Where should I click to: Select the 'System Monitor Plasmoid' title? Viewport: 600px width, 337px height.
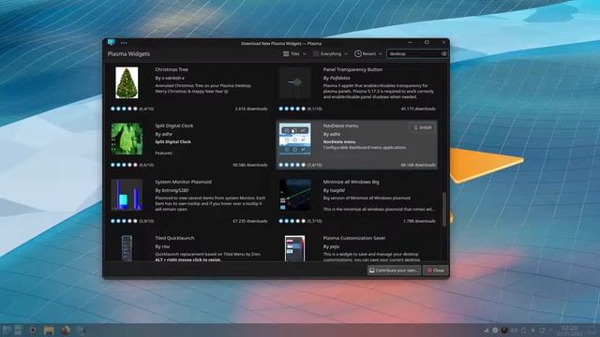(183, 182)
